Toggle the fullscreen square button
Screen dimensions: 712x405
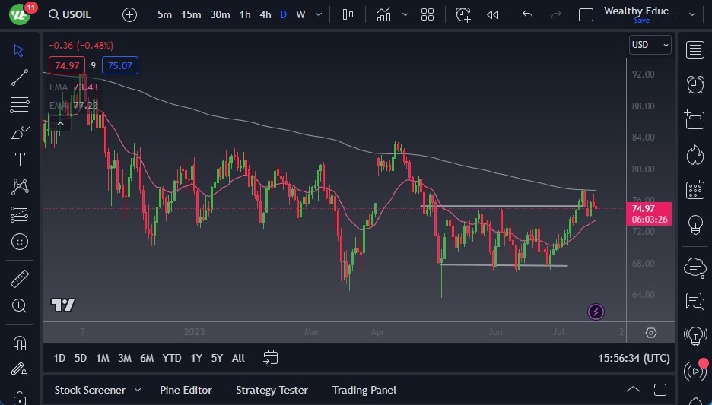pyautogui.click(x=586, y=14)
